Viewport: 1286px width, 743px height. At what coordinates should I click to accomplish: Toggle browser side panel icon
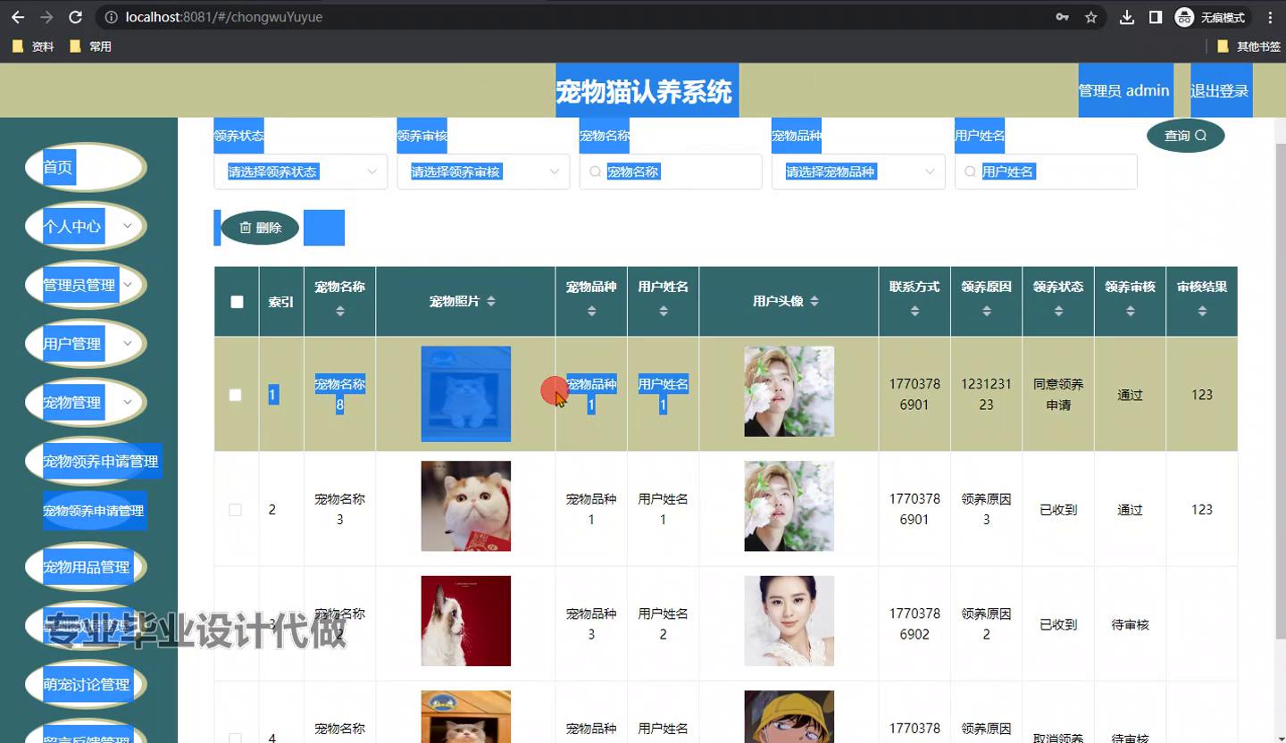point(1155,17)
